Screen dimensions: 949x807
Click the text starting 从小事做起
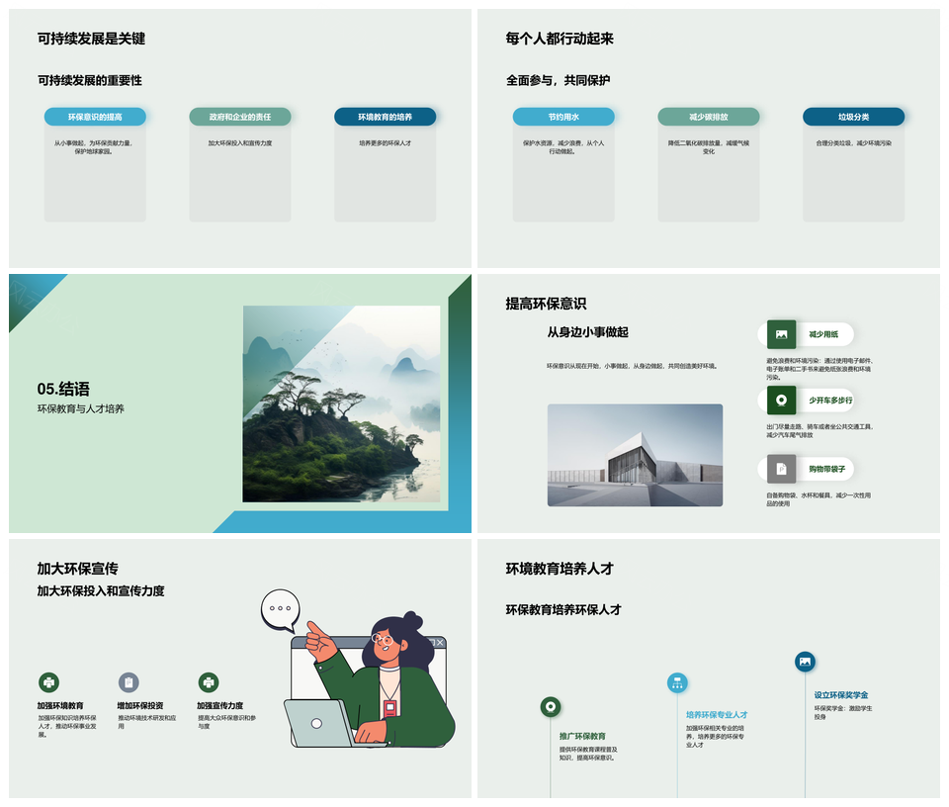(93, 147)
